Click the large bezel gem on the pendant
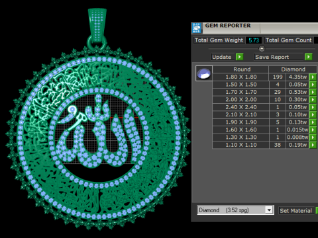 [72, 109]
